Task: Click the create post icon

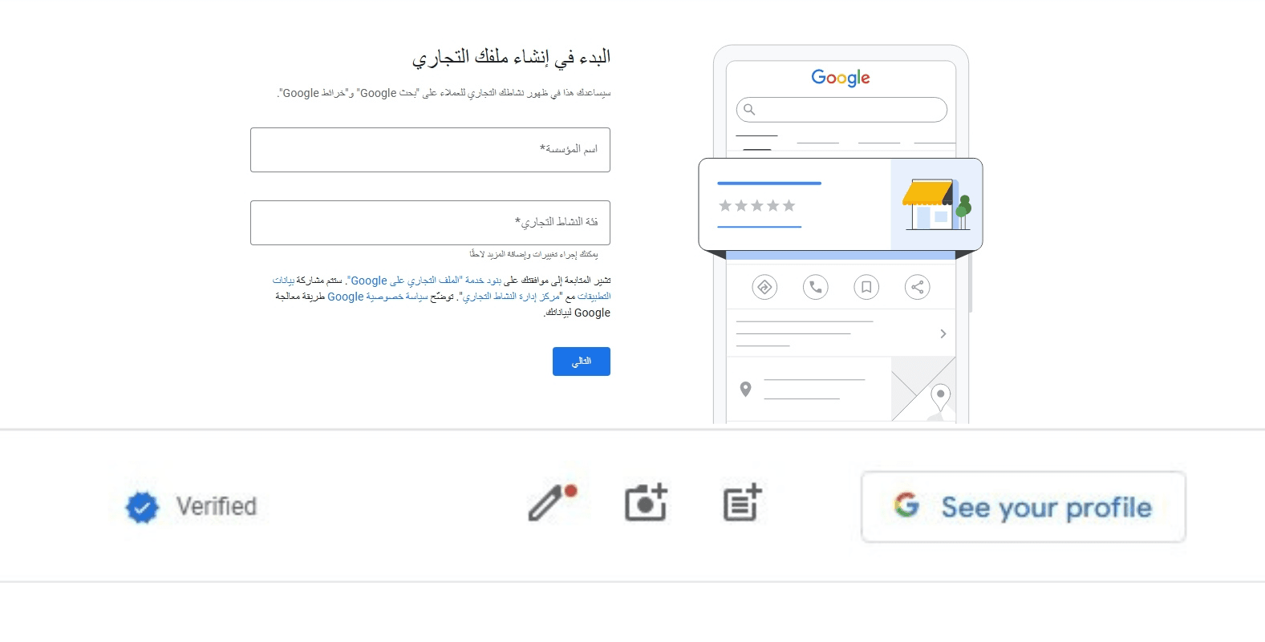Action: click(x=741, y=503)
